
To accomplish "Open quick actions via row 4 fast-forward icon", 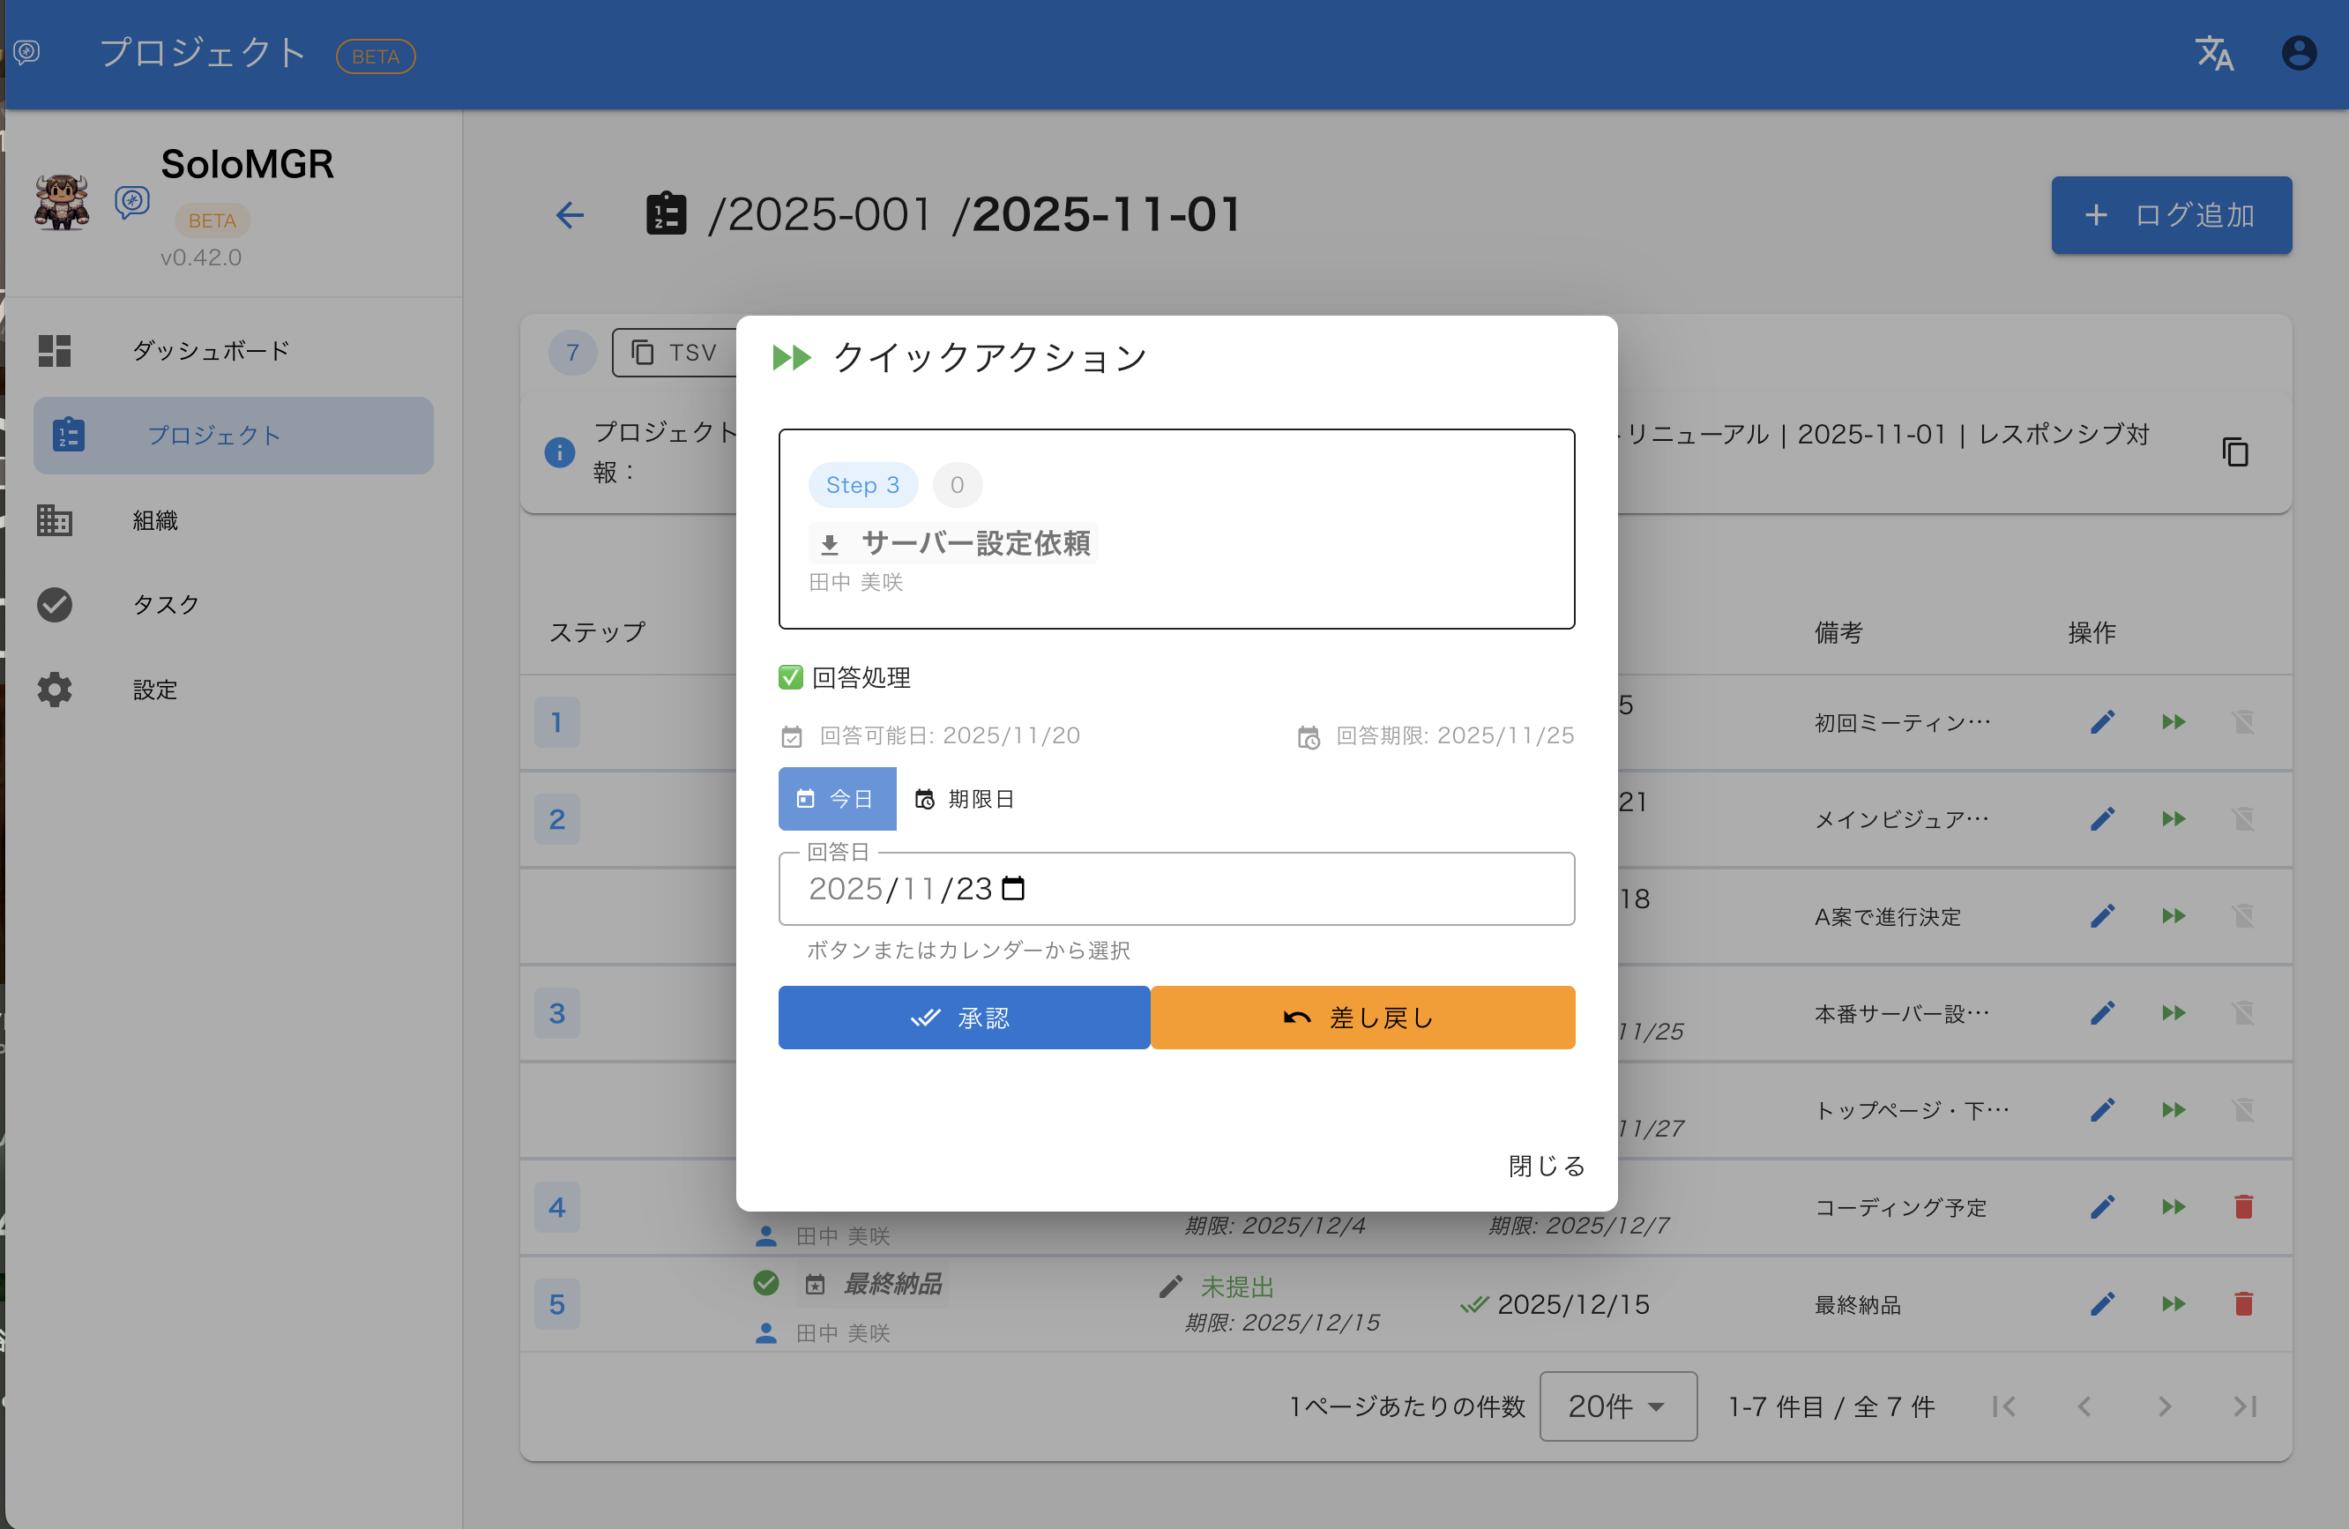I will [x=2173, y=1207].
